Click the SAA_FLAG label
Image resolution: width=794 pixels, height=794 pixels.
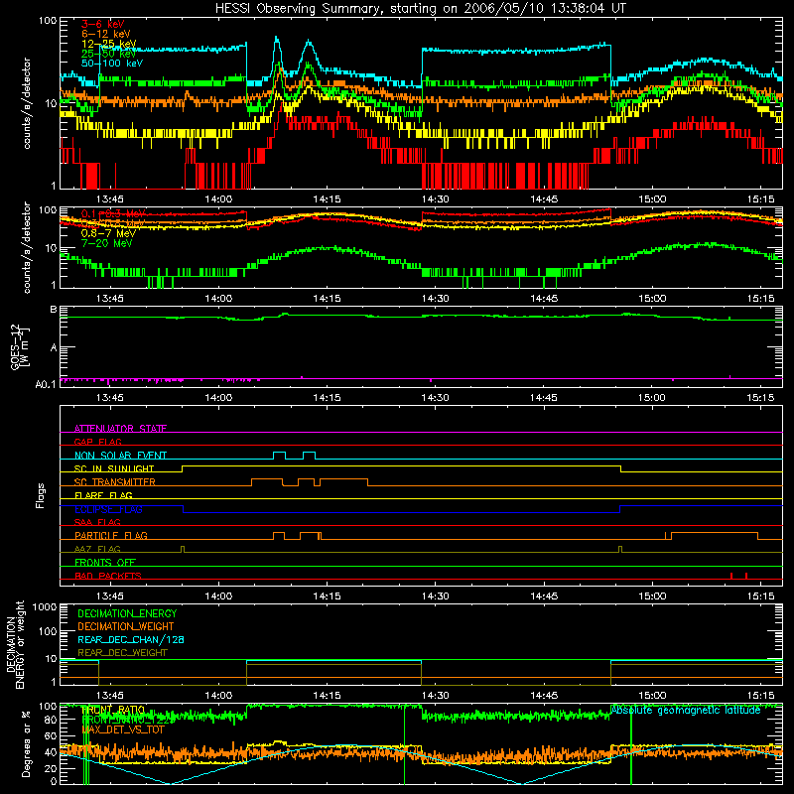coord(97,522)
